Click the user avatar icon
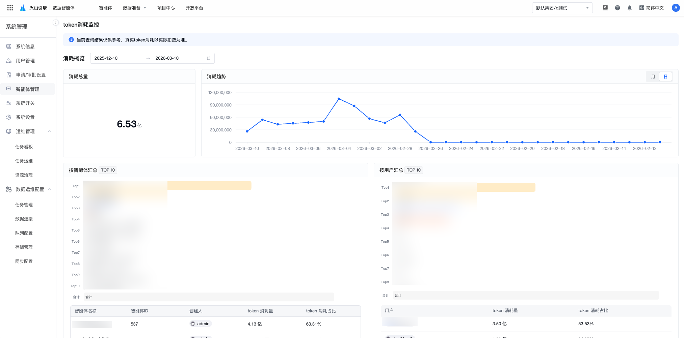This screenshot has height=338, width=684. pos(676,8)
